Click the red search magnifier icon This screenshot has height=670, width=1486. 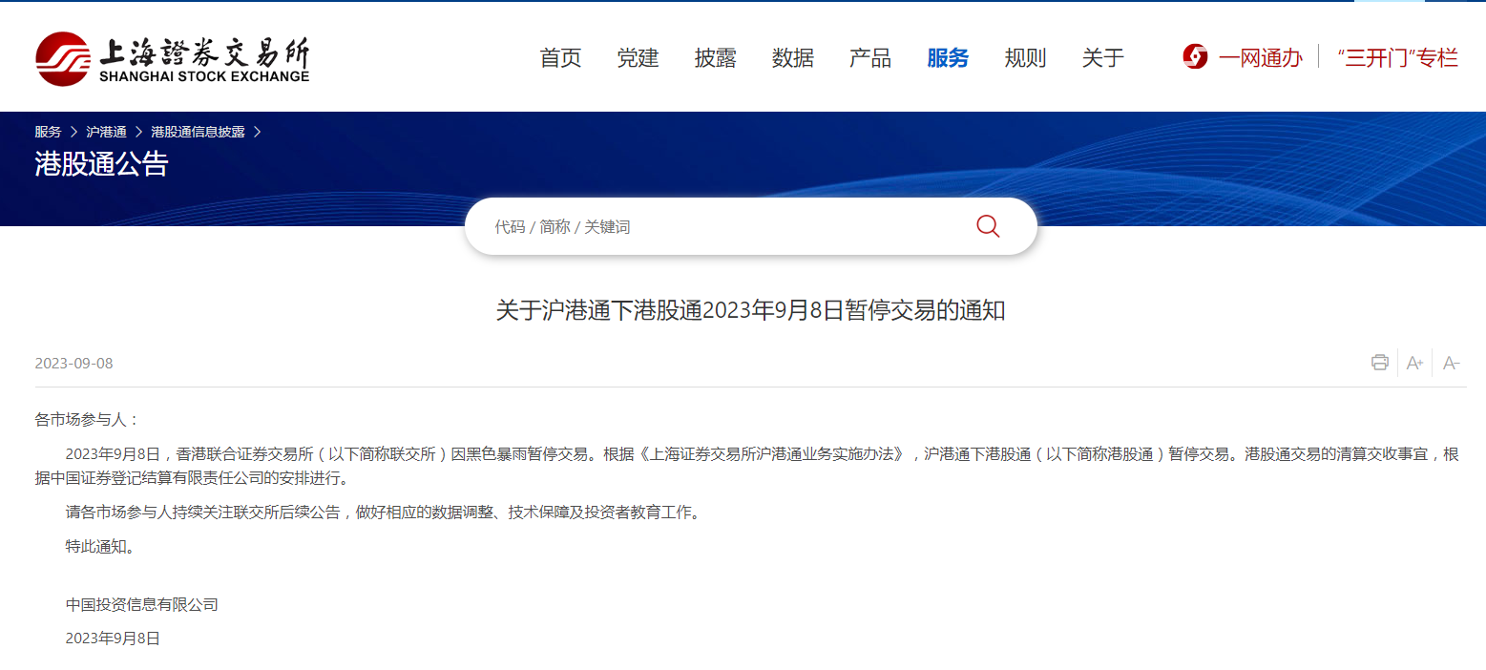(x=988, y=226)
